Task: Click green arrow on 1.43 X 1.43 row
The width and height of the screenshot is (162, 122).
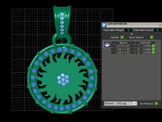Action: (154, 53)
